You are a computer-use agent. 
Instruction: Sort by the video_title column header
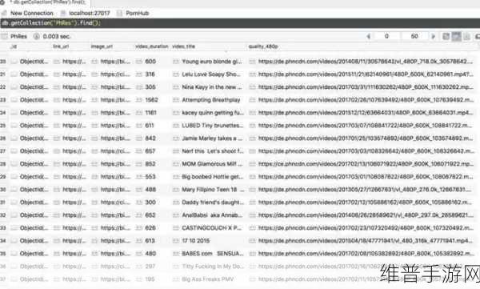pos(183,46)
